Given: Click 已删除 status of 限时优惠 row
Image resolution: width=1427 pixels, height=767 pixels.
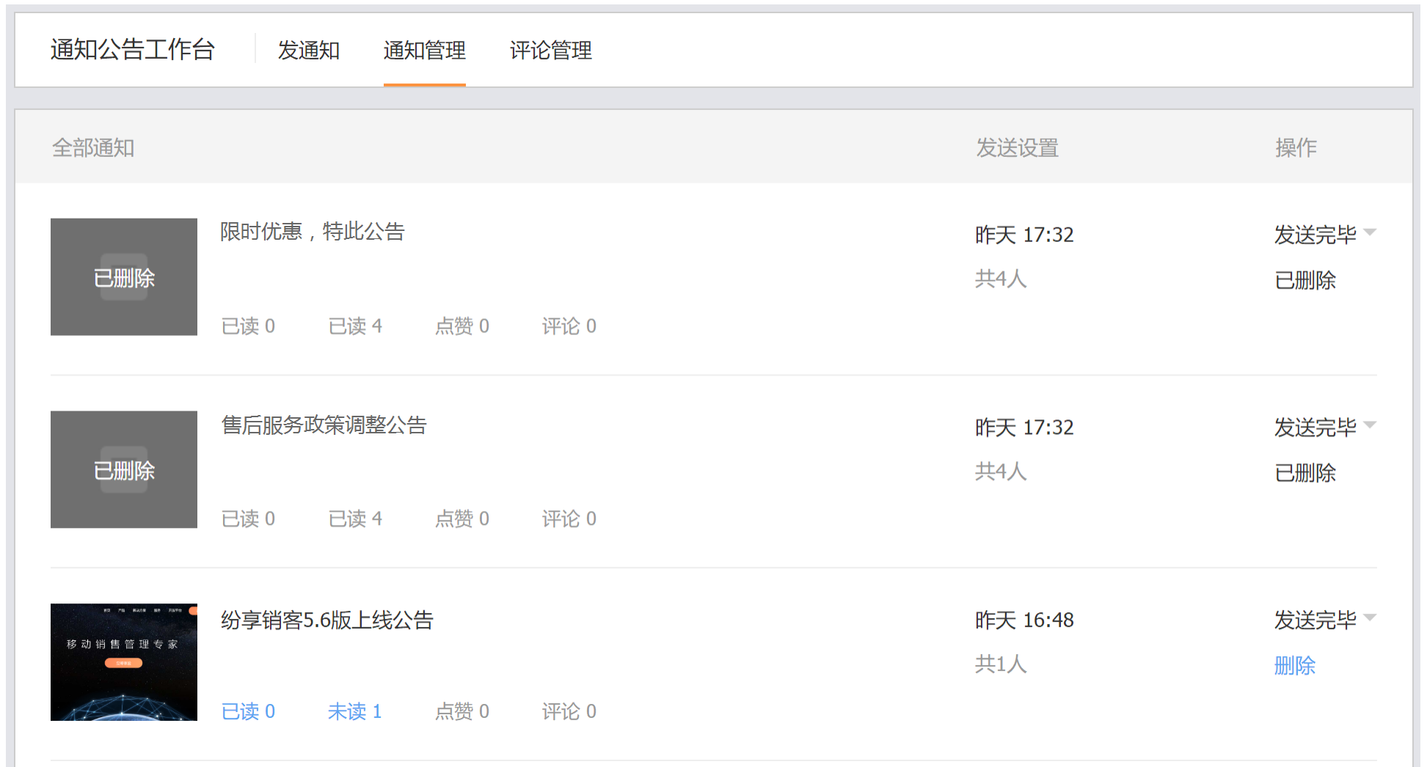Looking at the screenshot, I should coord(1305,280).
